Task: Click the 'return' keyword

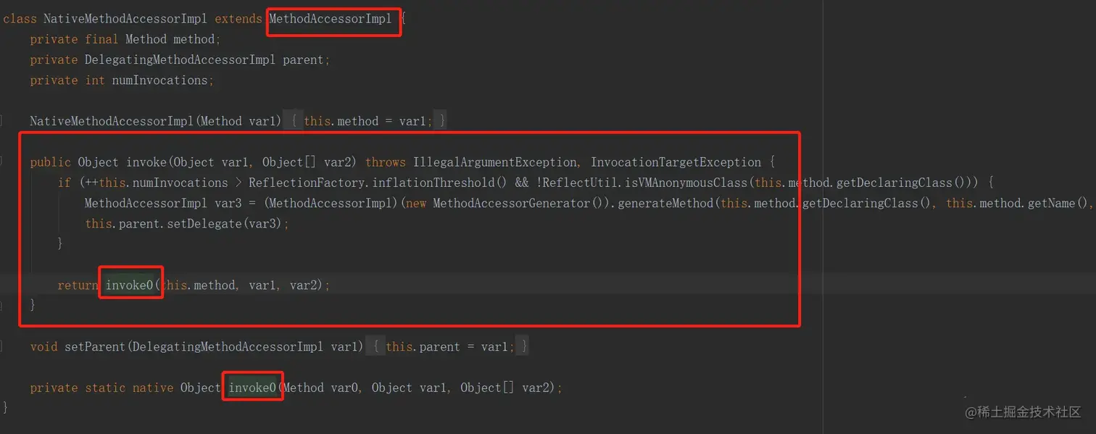Action: 78,285
